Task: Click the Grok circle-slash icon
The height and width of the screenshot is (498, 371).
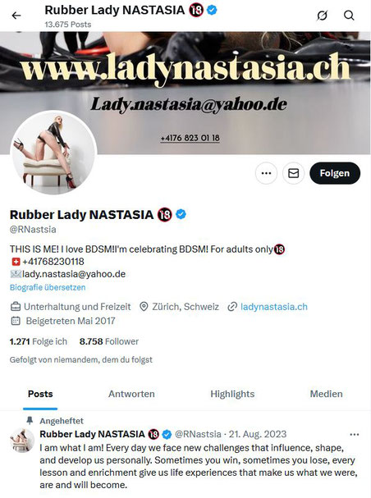Action: tap(322, 16)
